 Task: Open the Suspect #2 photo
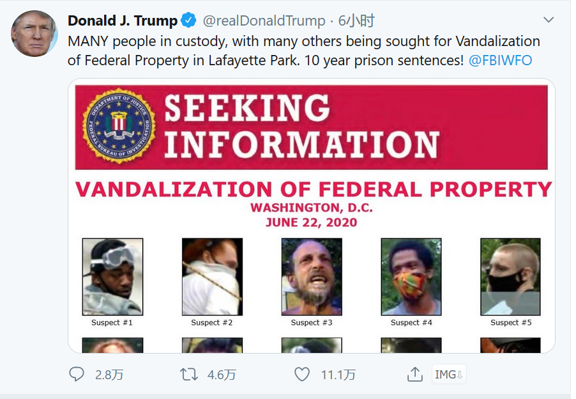click(x=212, y=277)
